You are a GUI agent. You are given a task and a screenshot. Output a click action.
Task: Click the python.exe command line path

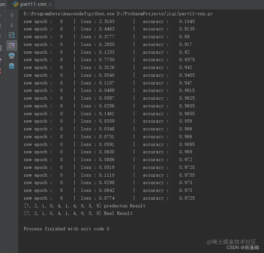tap(118, 14)
